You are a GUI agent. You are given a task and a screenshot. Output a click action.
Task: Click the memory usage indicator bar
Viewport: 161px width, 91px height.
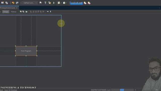point(76,3)
